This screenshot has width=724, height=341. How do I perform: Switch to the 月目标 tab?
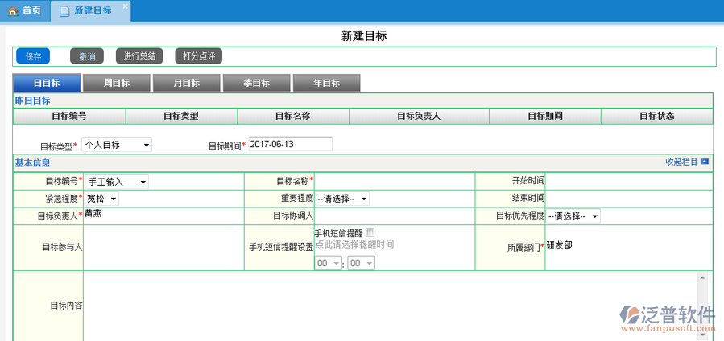tap(187, 83)
